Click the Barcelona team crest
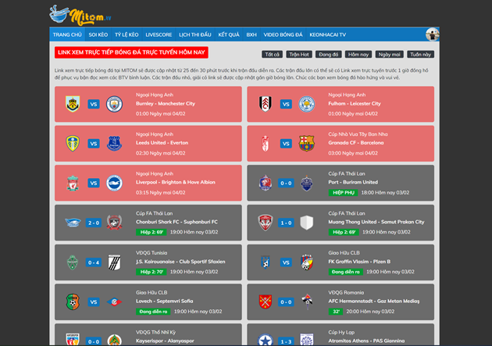 [306, 144]
